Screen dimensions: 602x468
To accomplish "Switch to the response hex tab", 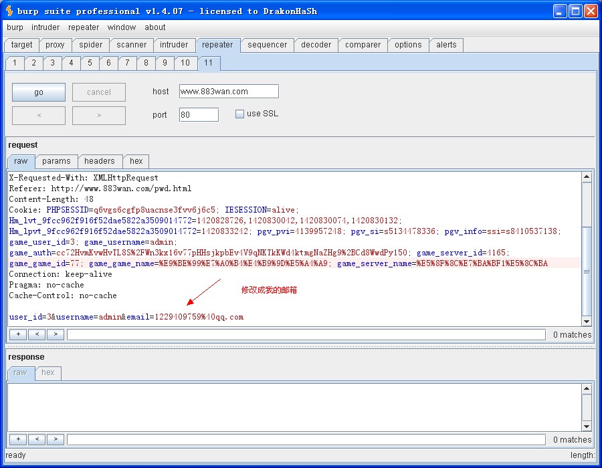I will (x=48, y=372).
